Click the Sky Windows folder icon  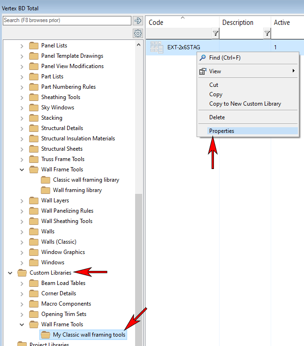34,108
